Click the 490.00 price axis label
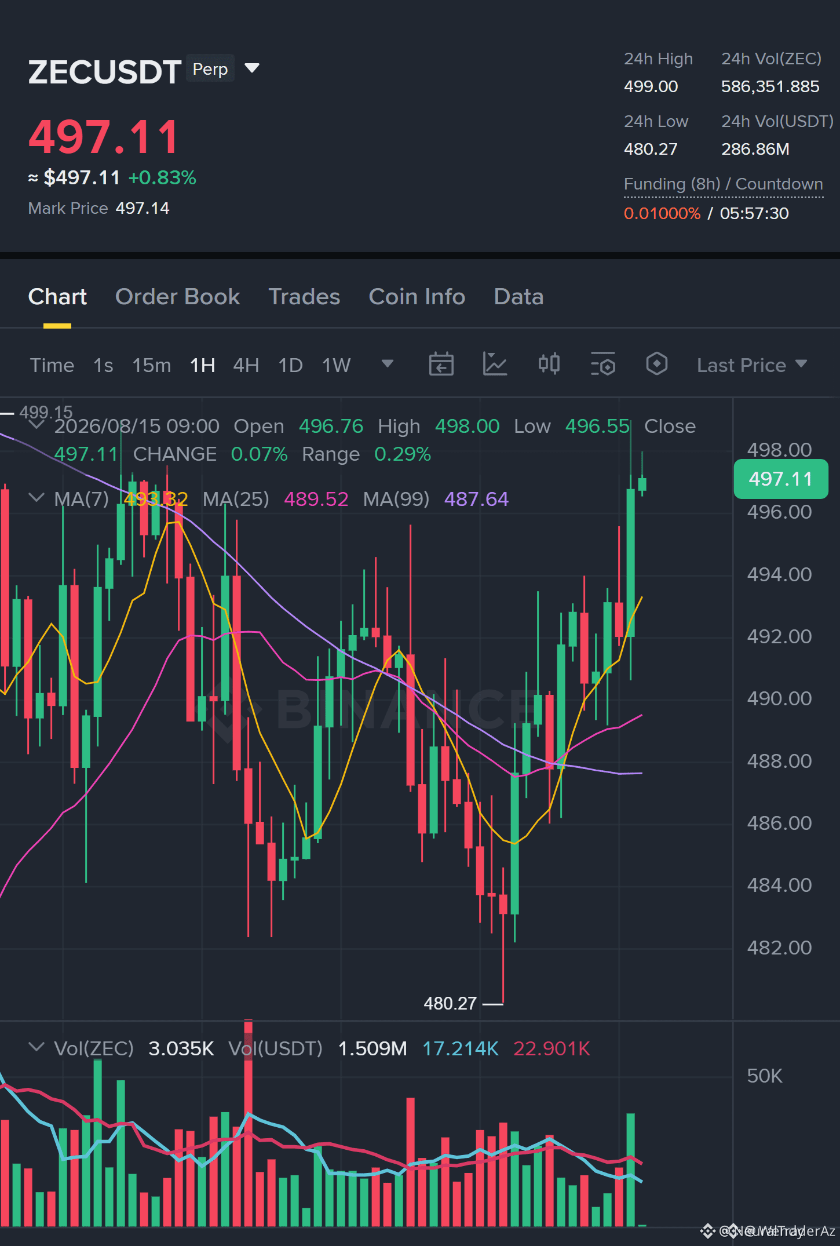 click(x=779, y=698)
